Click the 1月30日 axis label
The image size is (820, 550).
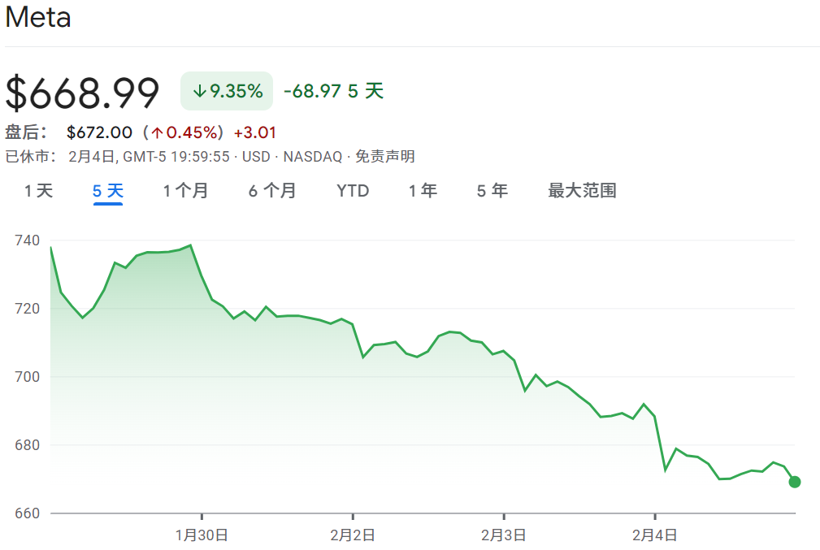tap(203, 535)
